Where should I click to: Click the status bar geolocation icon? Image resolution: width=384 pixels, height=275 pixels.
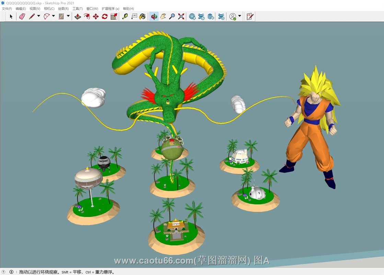(x=3, y=272)
